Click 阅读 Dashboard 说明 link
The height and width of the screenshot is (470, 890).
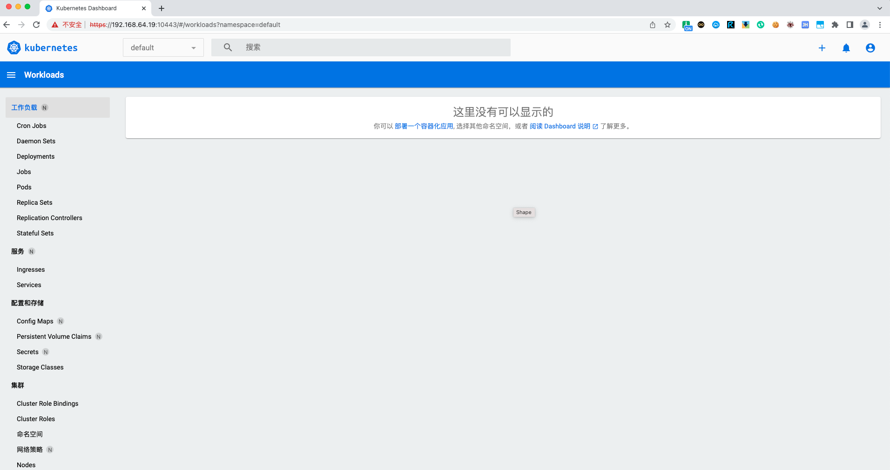(564, 126)
